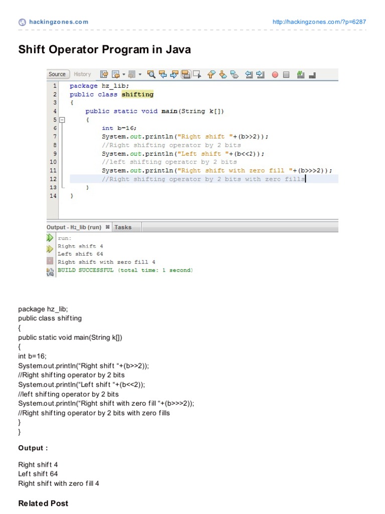Click the navigate Back icon in editor toolbar
Screen dimensions: 385x514
(x=116, y=74)
